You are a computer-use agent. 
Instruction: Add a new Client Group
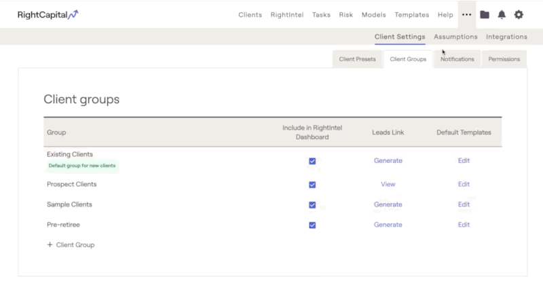[x=71, y=245]
